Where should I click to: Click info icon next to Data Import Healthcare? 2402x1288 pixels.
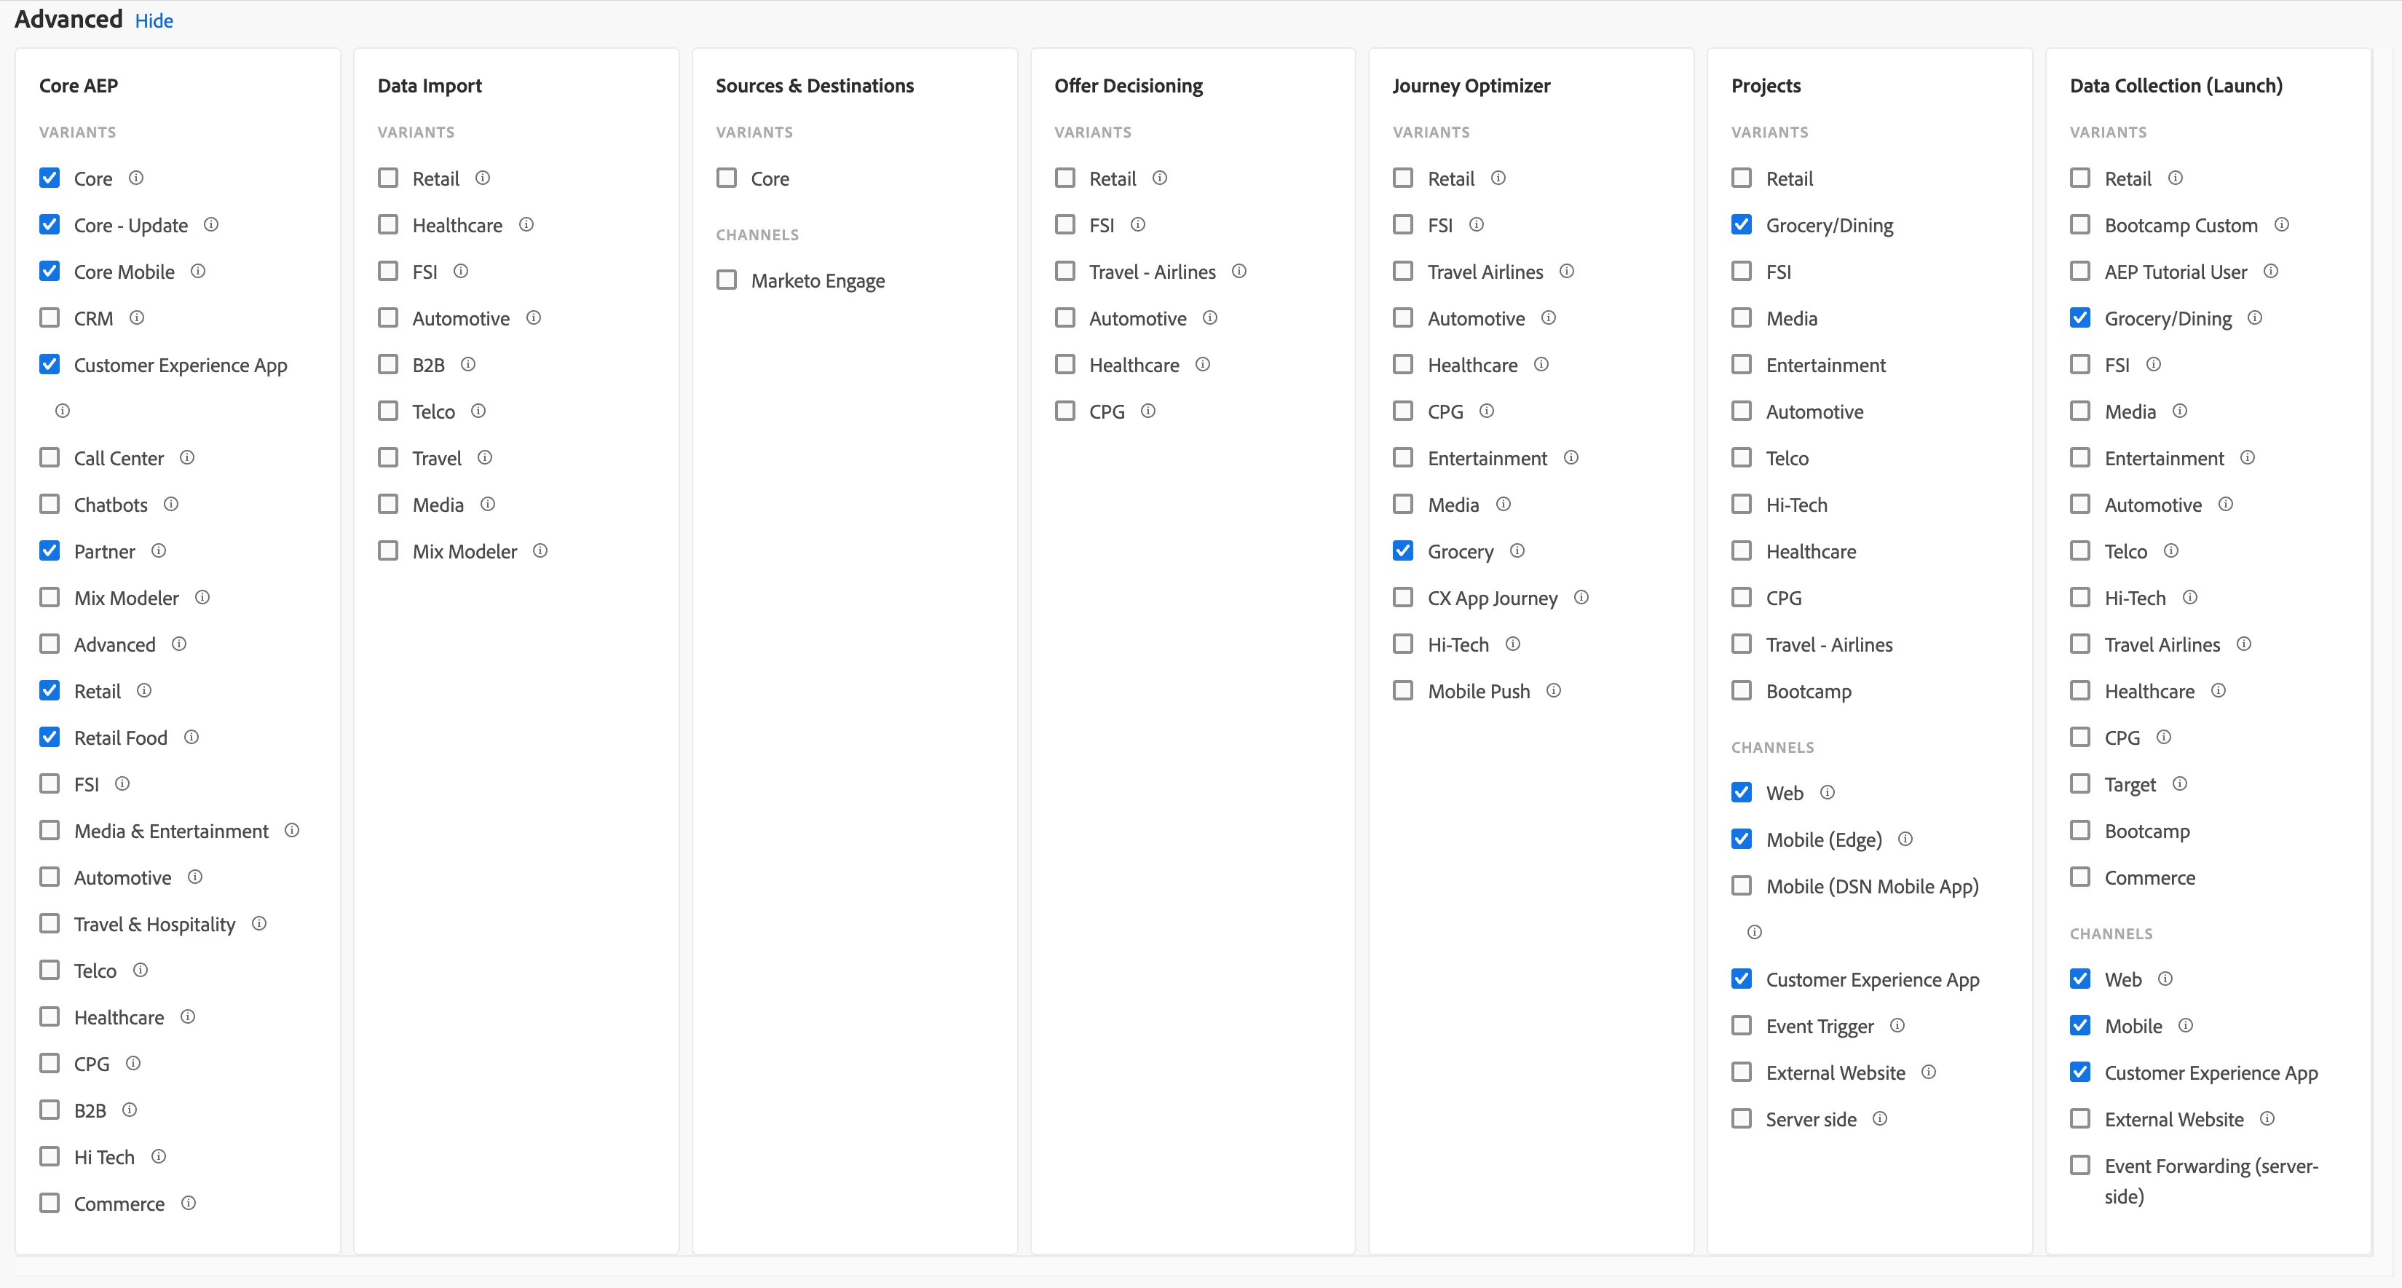pyautogui.click(x=527, y=225)
